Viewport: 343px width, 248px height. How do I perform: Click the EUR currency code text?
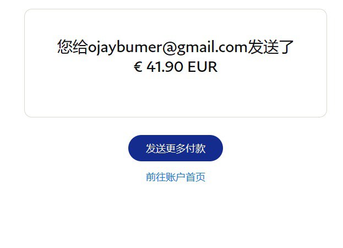pyautogui.click(x=203, y=67)
